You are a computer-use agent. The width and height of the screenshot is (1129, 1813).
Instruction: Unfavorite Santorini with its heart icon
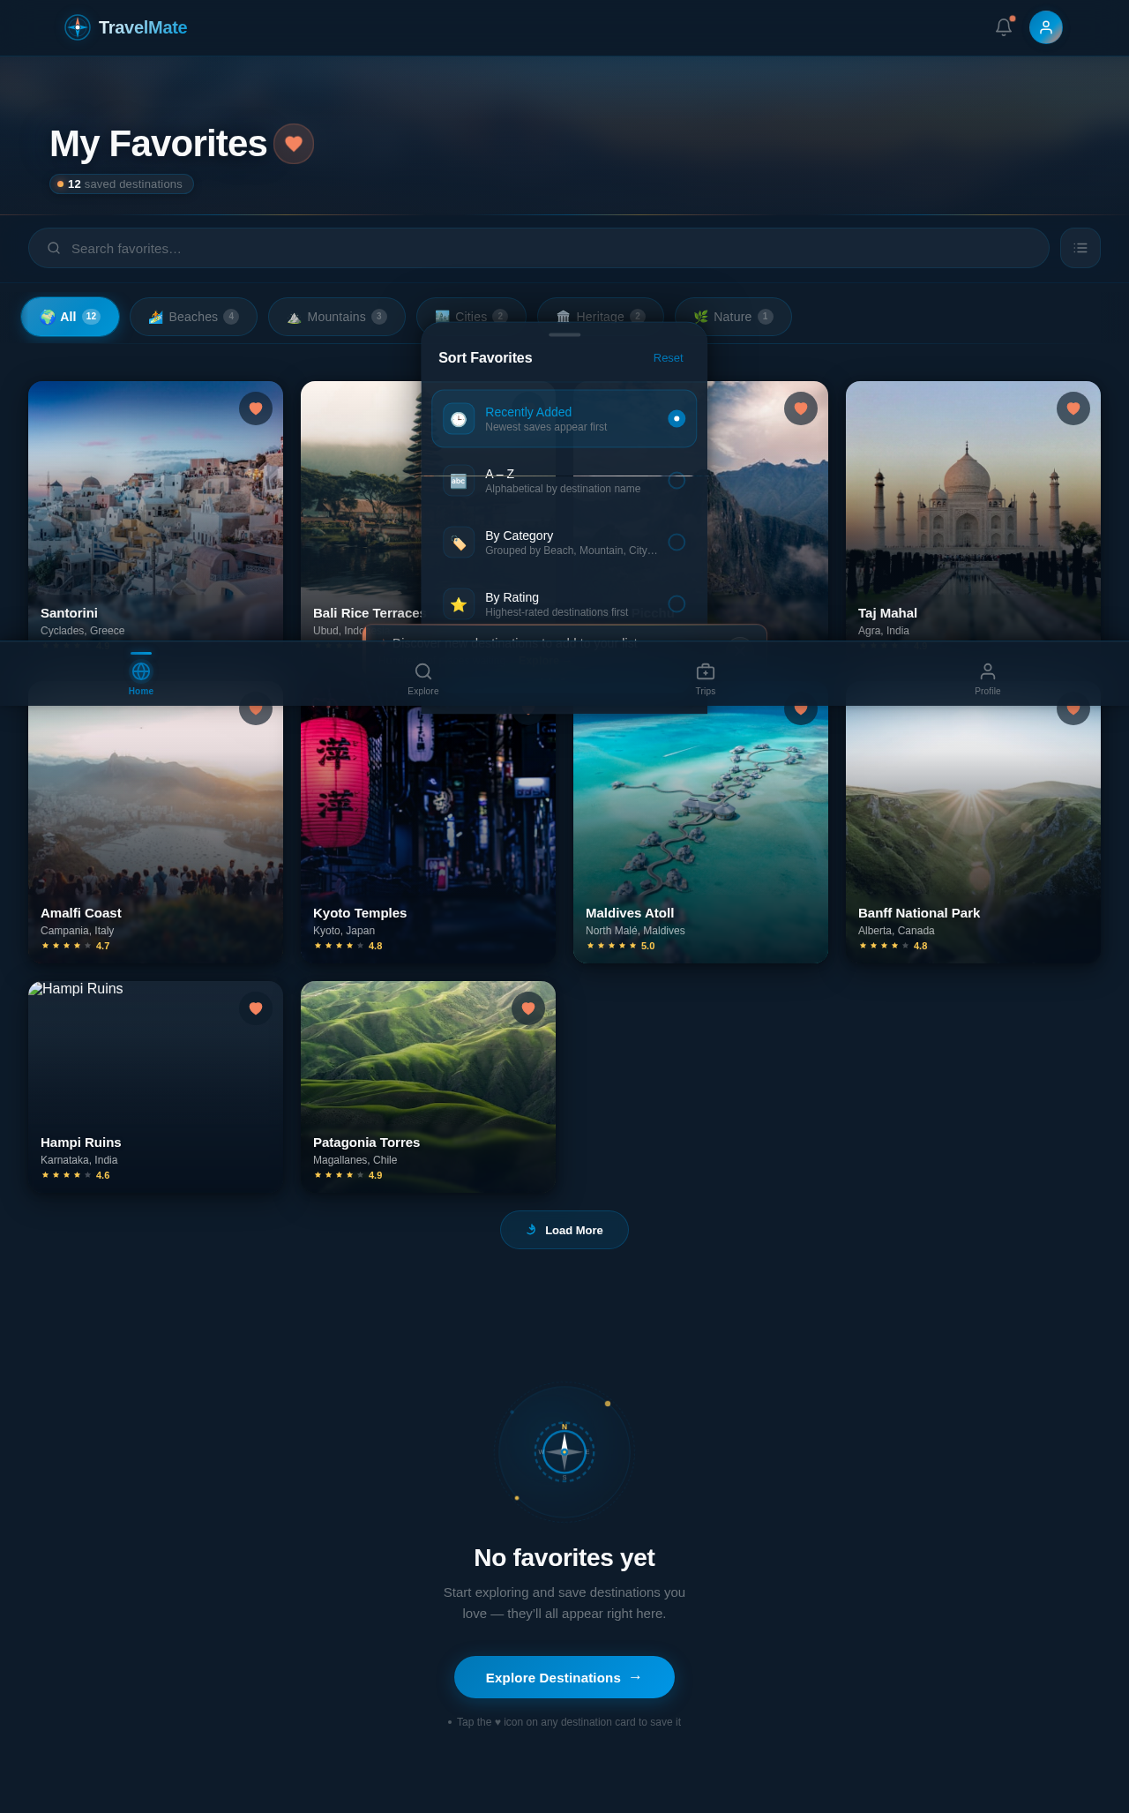pos(256,408)
